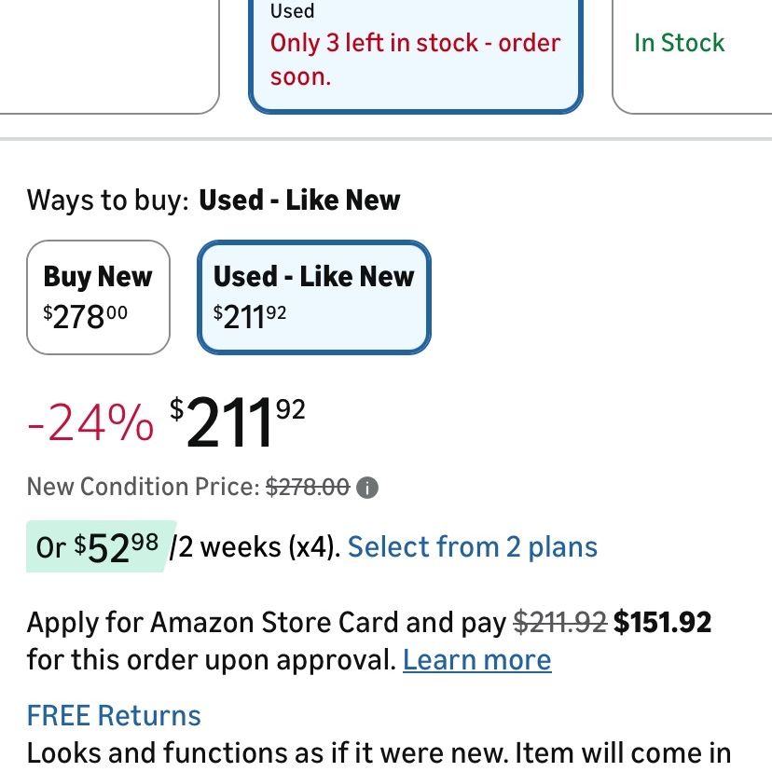Select the Used - Like New option

(x=314, y=297)
